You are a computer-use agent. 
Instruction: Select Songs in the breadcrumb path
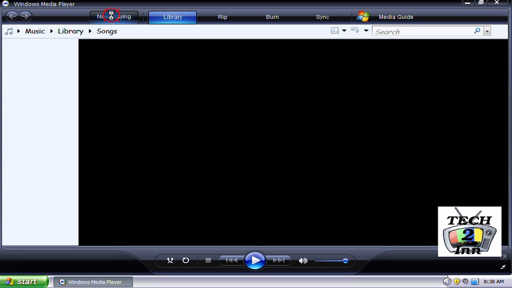point(107,31)
